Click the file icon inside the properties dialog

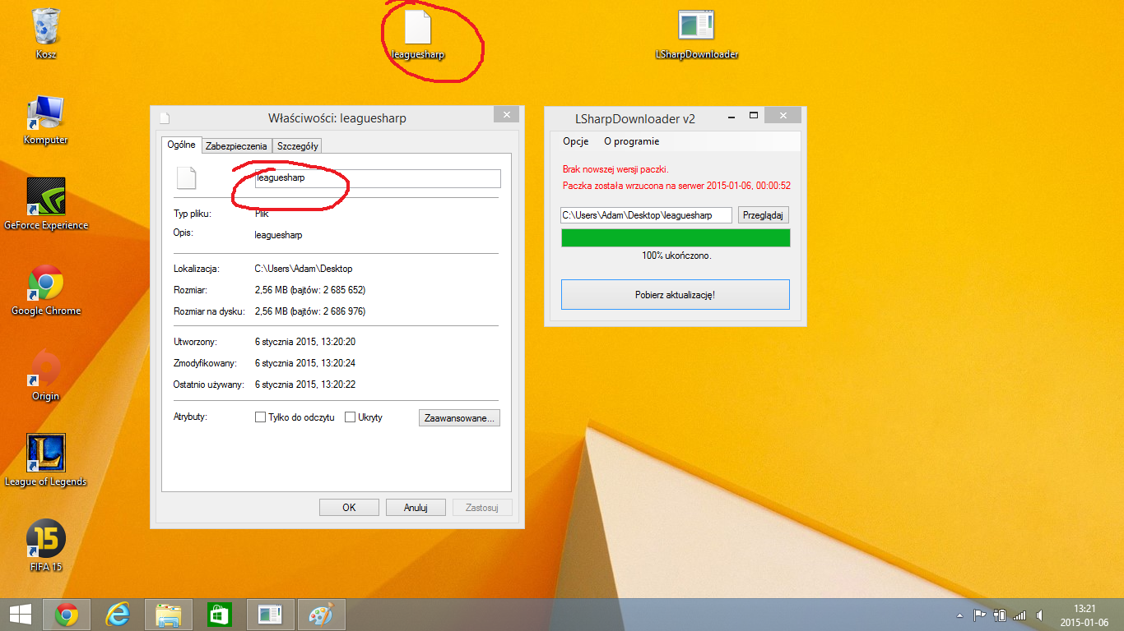coord(187,178)
